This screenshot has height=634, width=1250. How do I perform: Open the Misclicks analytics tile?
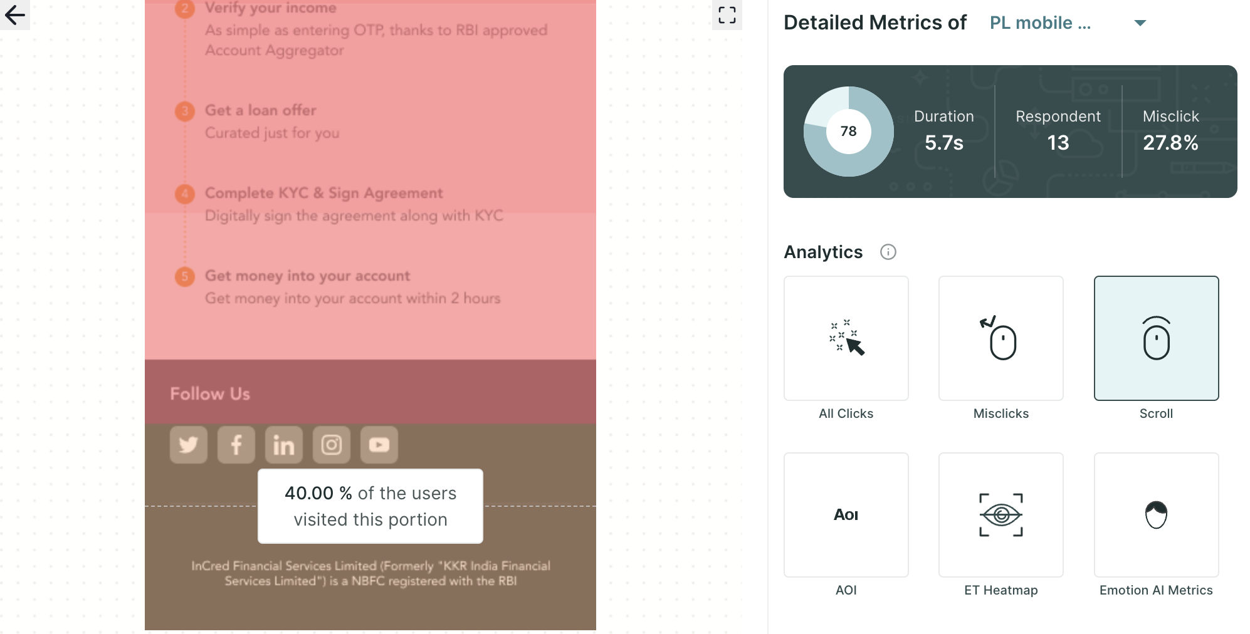click(1001, 338)
